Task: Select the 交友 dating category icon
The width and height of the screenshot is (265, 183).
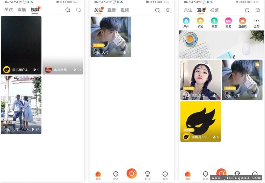Action: tap(214, 21)
